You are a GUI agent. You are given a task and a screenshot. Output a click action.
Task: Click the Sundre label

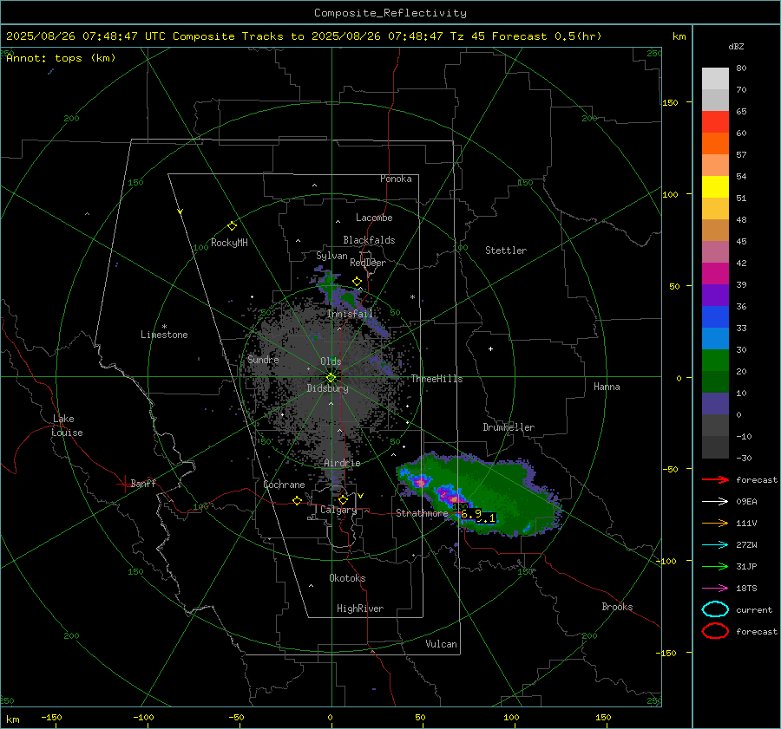(263, 359)
